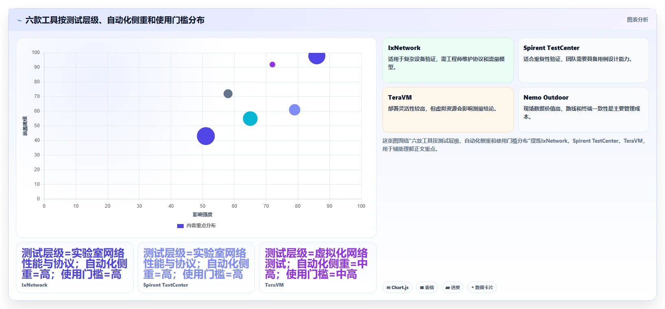Select the IxNetwork summary card below chart
The width and height of the screenshot is (665, 309).
tap(75, 268)
